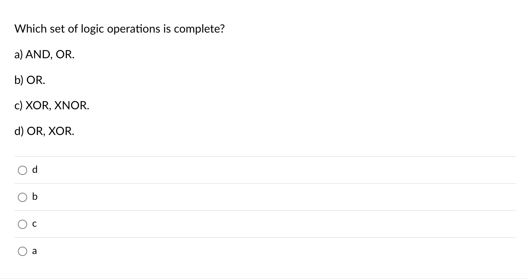Select the radio button for option d
This screenshot has width=529, height=279.
click(22, 170)
